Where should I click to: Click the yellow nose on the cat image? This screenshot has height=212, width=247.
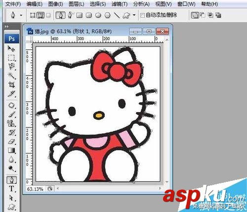pyautogui.click(x=99, y=115)
